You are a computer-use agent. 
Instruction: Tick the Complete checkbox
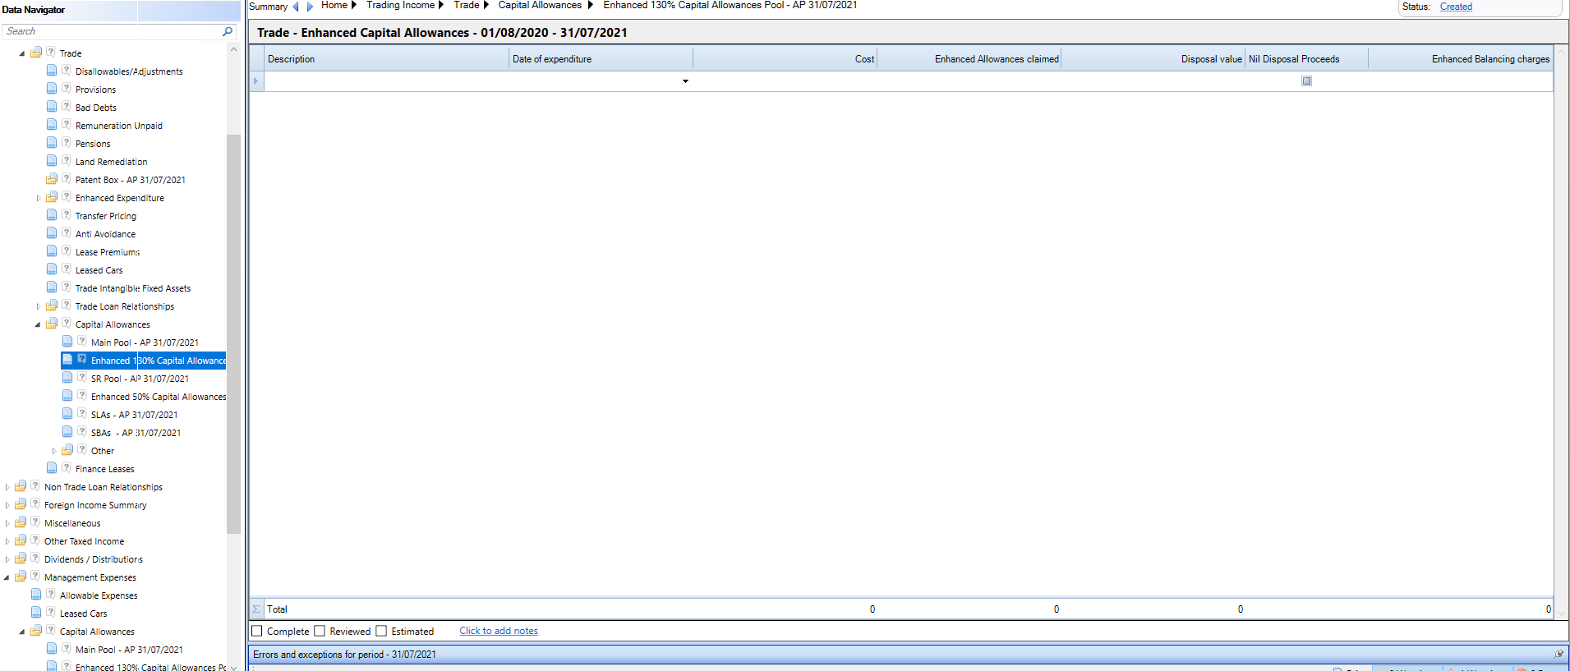257,631
